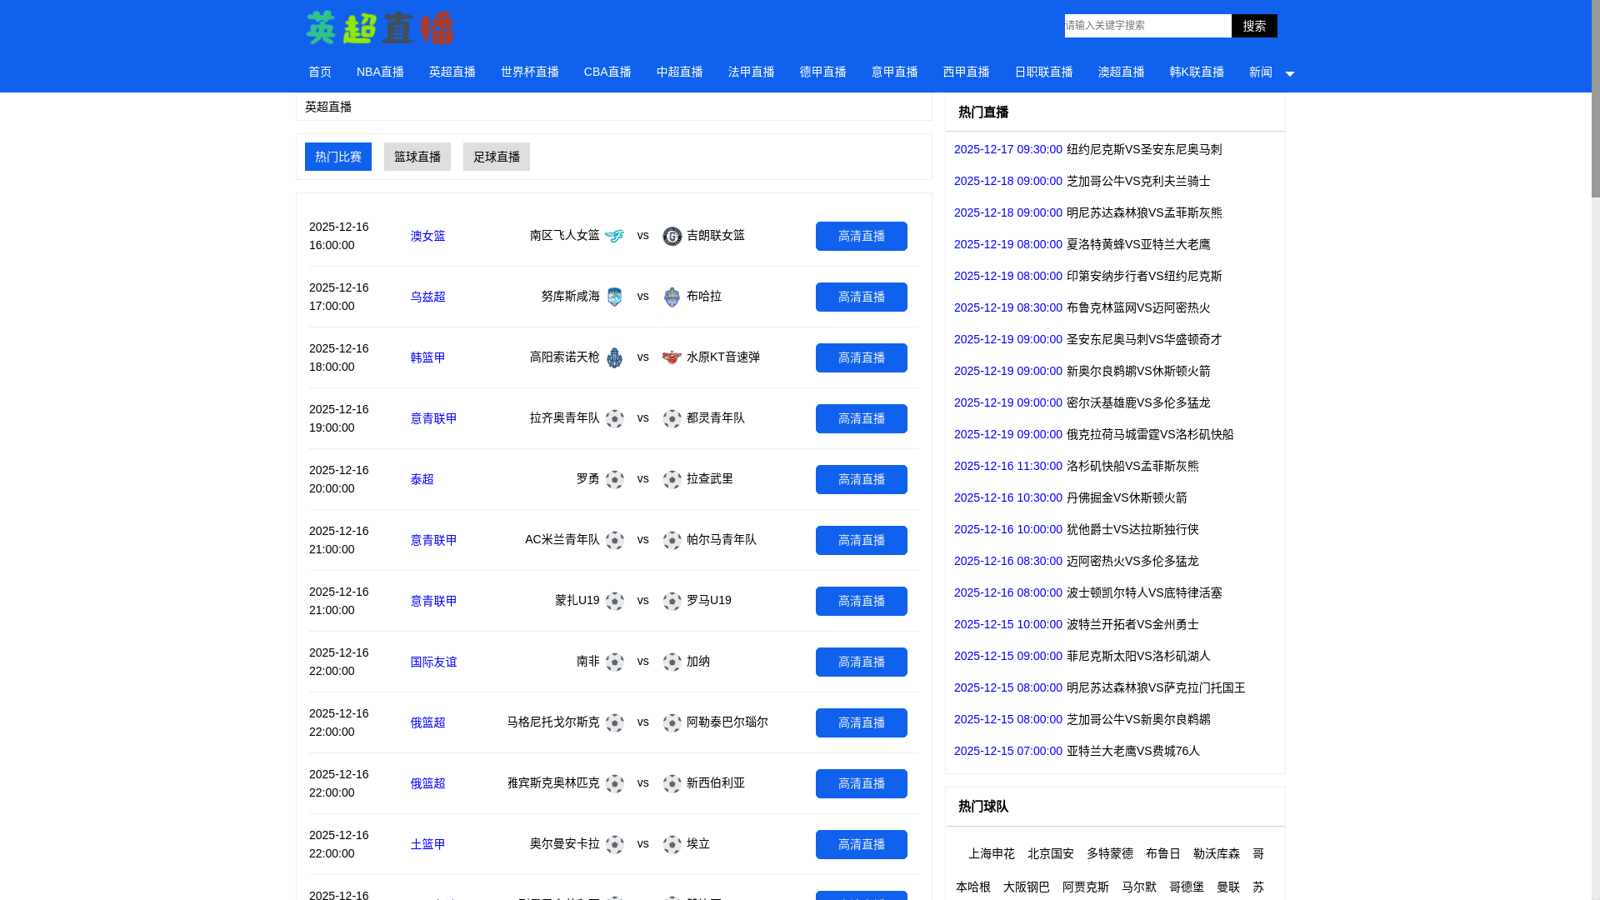This screenshot has height=900, width=1600.
Task: Open the 上海申花 team link
Action: click(x=992, y=853)
